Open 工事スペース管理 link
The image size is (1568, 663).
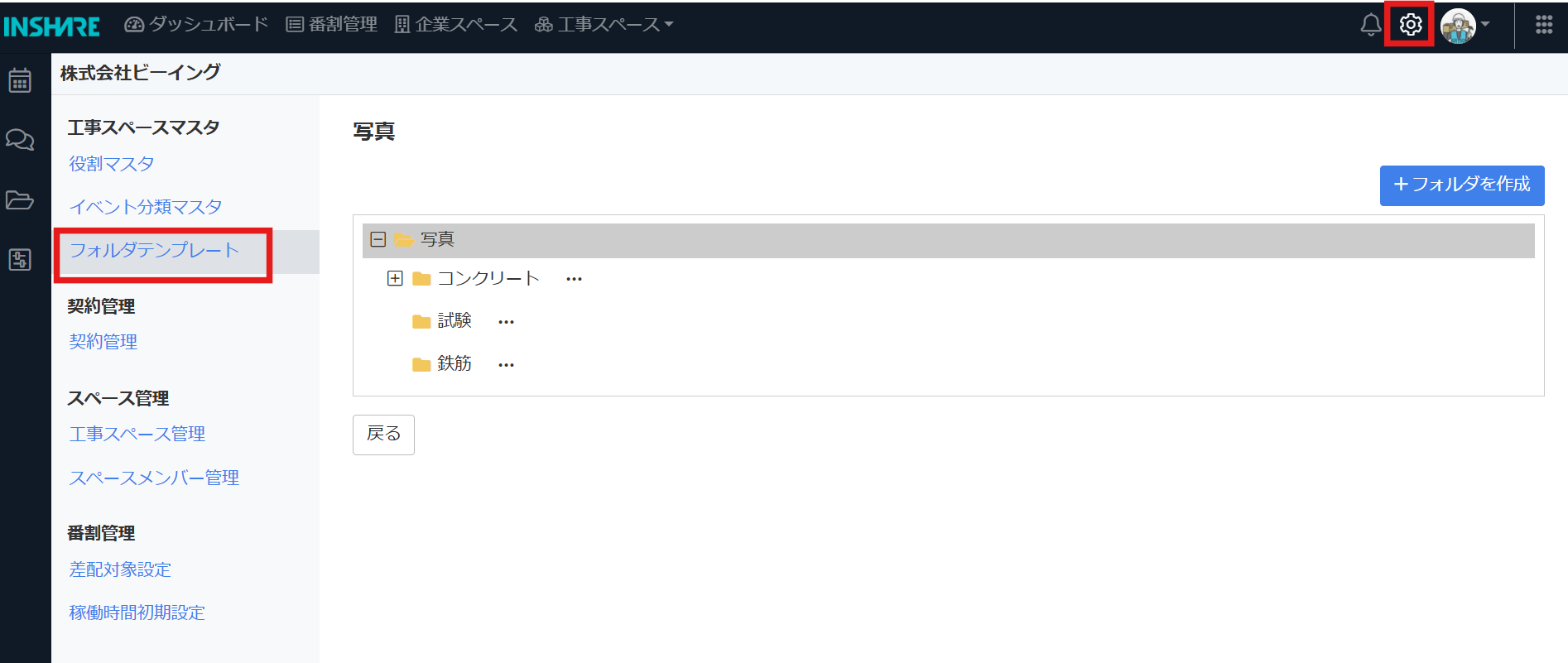click(x=137, y=435)
